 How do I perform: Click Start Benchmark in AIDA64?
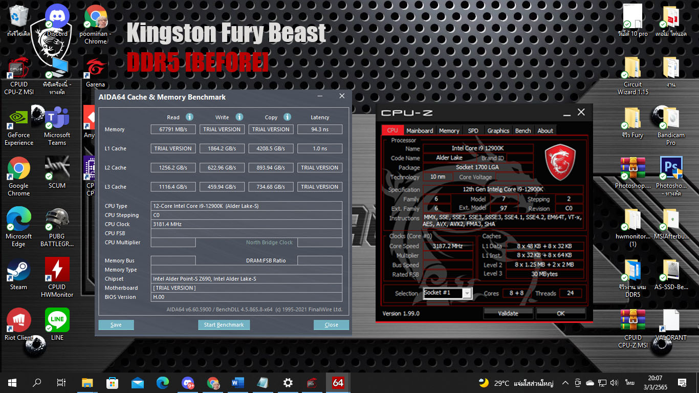click(x=224, y=325)
